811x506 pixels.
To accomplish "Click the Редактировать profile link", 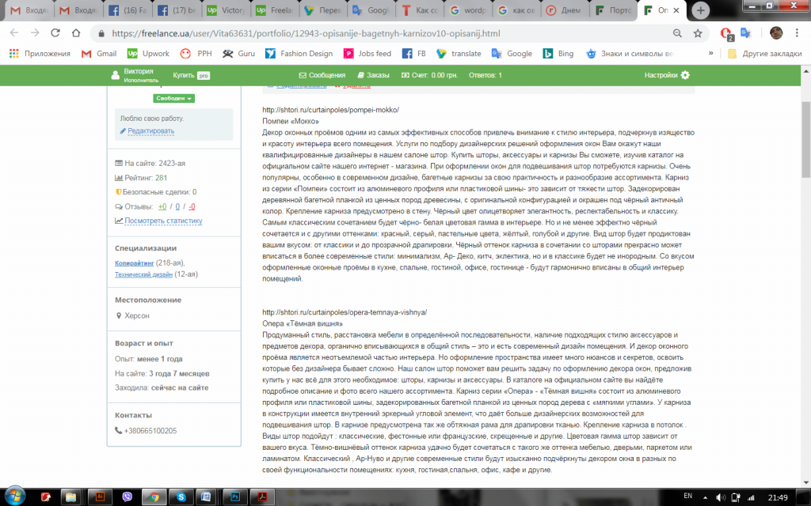I will (150, 131).
